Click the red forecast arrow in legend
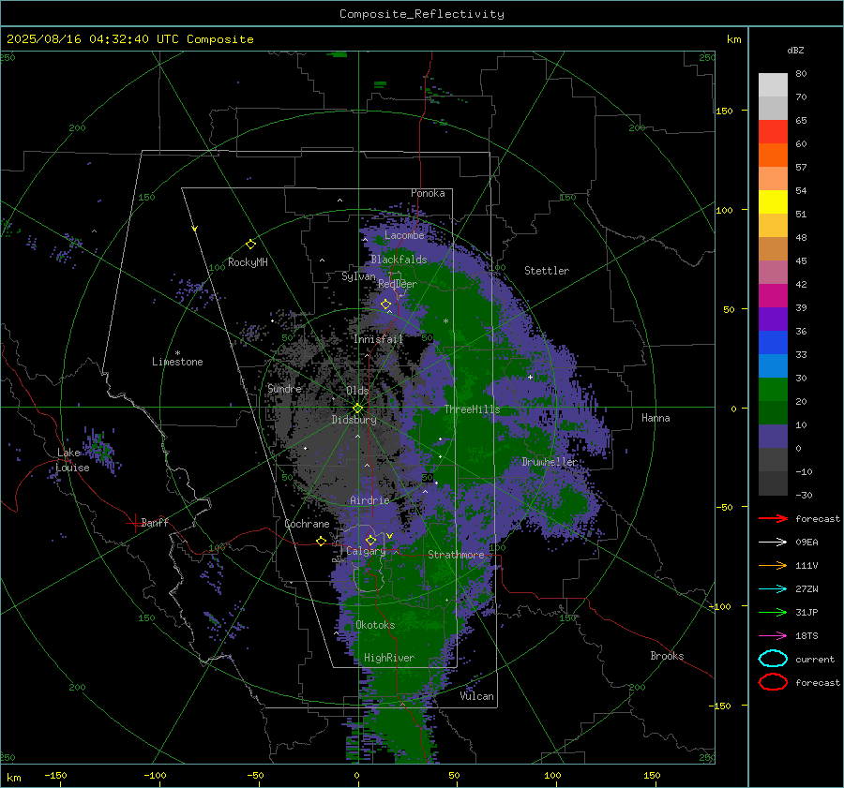 tap(773, 518)
